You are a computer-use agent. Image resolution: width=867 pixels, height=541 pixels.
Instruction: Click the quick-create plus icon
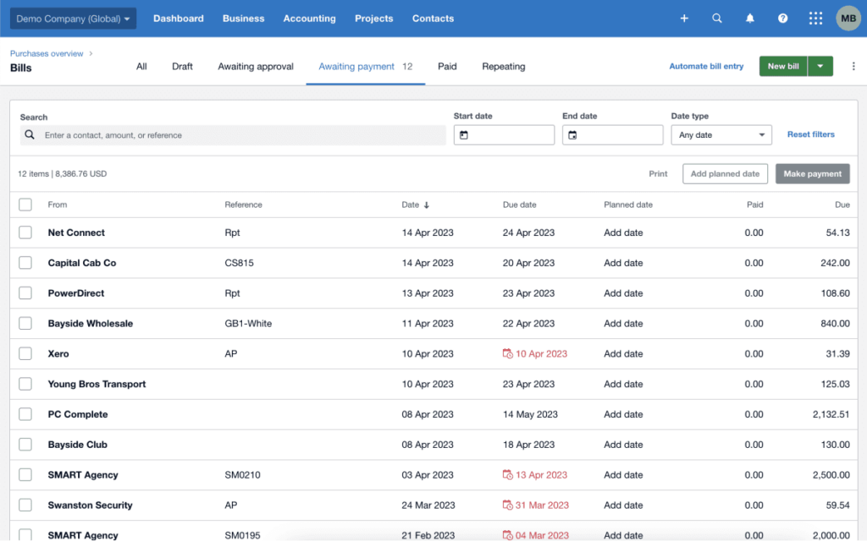point(684,18)
